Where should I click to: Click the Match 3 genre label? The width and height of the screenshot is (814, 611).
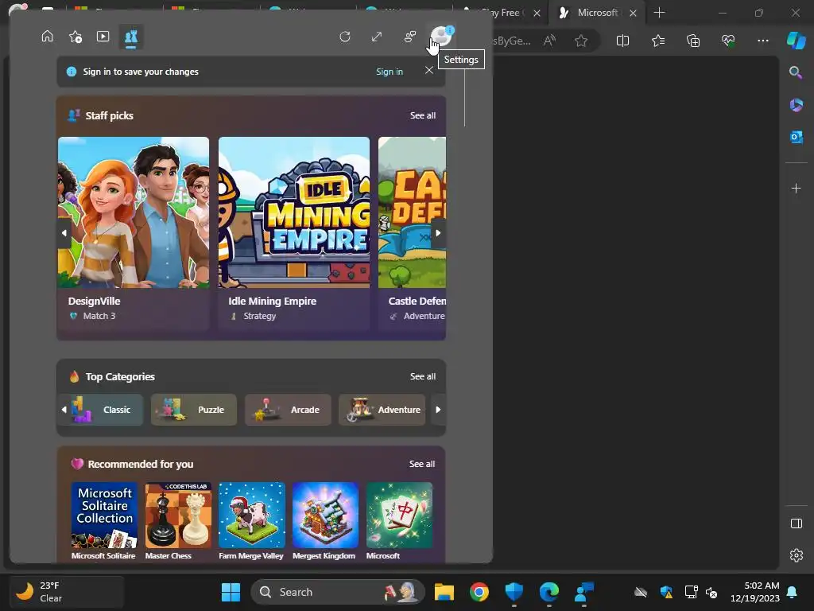(99, 315)
